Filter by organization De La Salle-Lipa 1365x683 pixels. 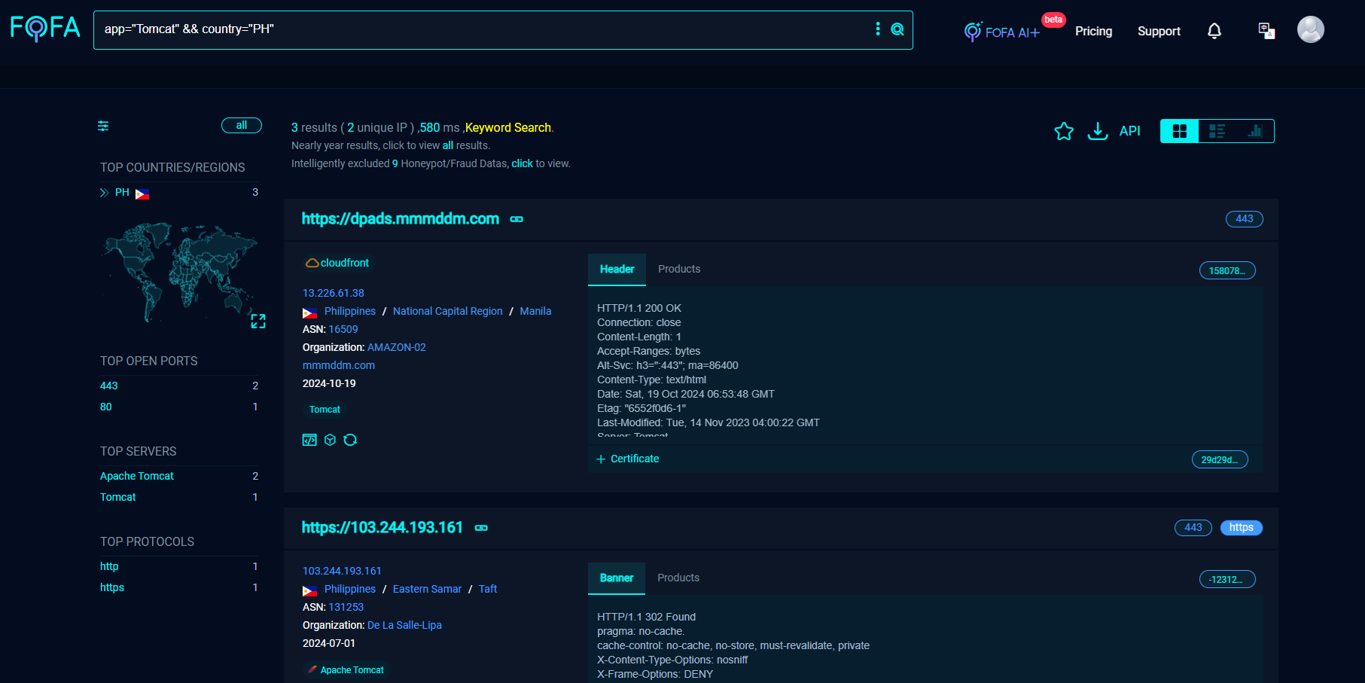coord(404,625)
